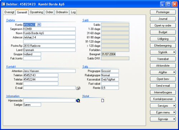
Task: Click Opret ny ordre button
Action: pyautogui.click(x=163, y=25)
